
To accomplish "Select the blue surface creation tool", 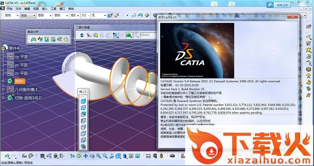I will point(140,15).
